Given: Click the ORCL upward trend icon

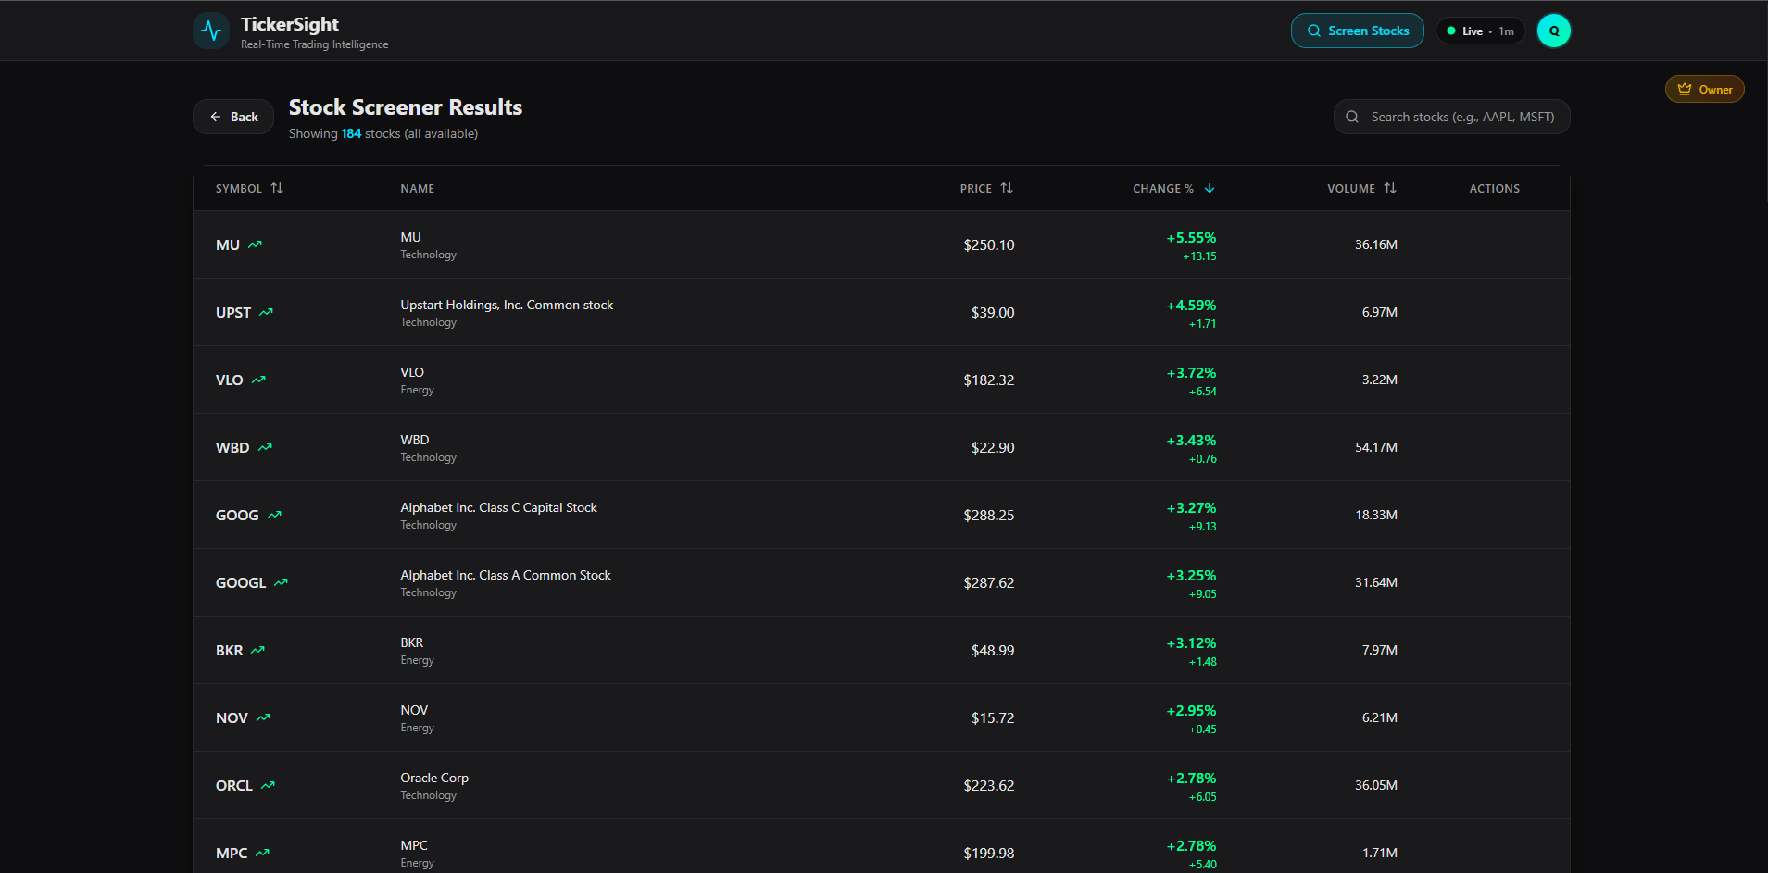Looking at the screenshot, I should point(269,785).
